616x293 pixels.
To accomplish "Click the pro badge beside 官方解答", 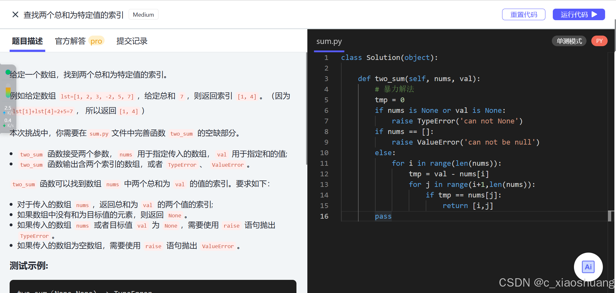I will pos(96,41).
